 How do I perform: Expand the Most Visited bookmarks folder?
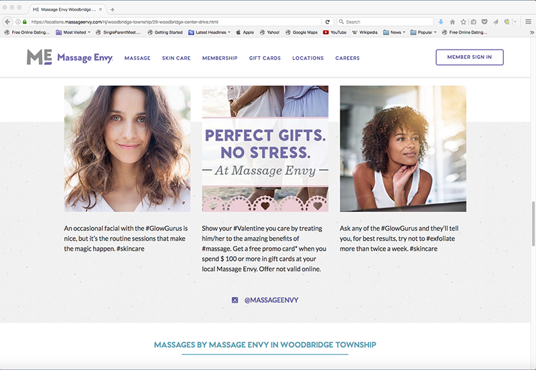point(73,32)
